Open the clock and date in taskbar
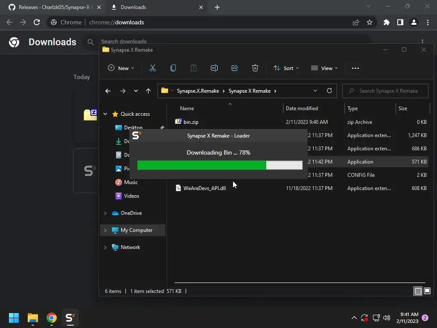This screenshot has width=437, height=328. pyautogui.click(x=408, y=318)
